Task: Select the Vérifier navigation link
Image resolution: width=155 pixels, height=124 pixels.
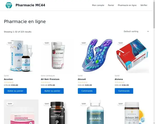Action: tap(144, 5)
